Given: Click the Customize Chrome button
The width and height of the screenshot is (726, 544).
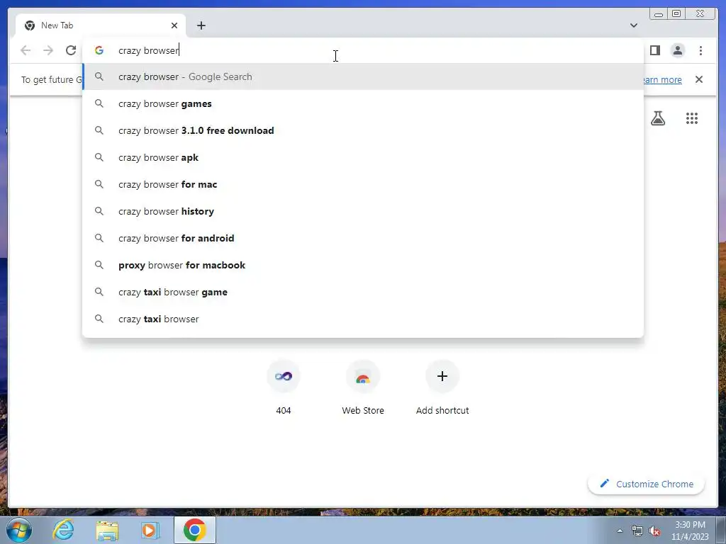Looking at the screenshot, I should [x=647, y=484].
